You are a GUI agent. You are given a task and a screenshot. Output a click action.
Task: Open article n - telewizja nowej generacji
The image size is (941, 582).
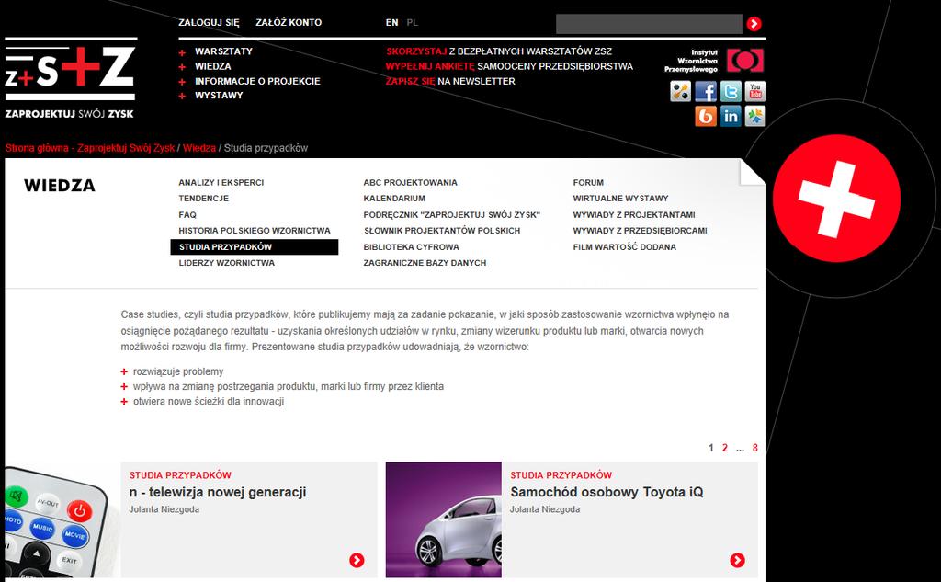218,492
